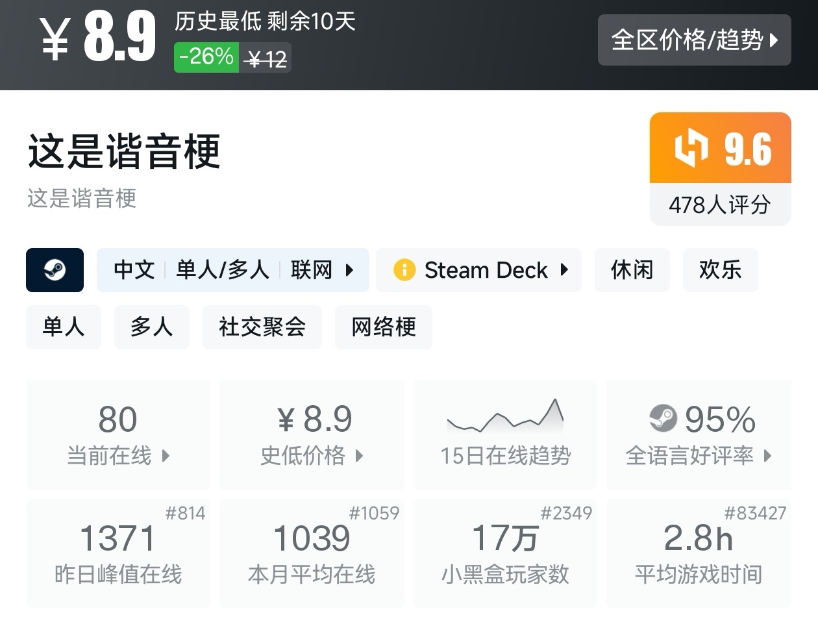The height and width of the screenshot is (624, 818).
Task: Click the Heybox logo in rating badge
Action: (x=691, y=148)
